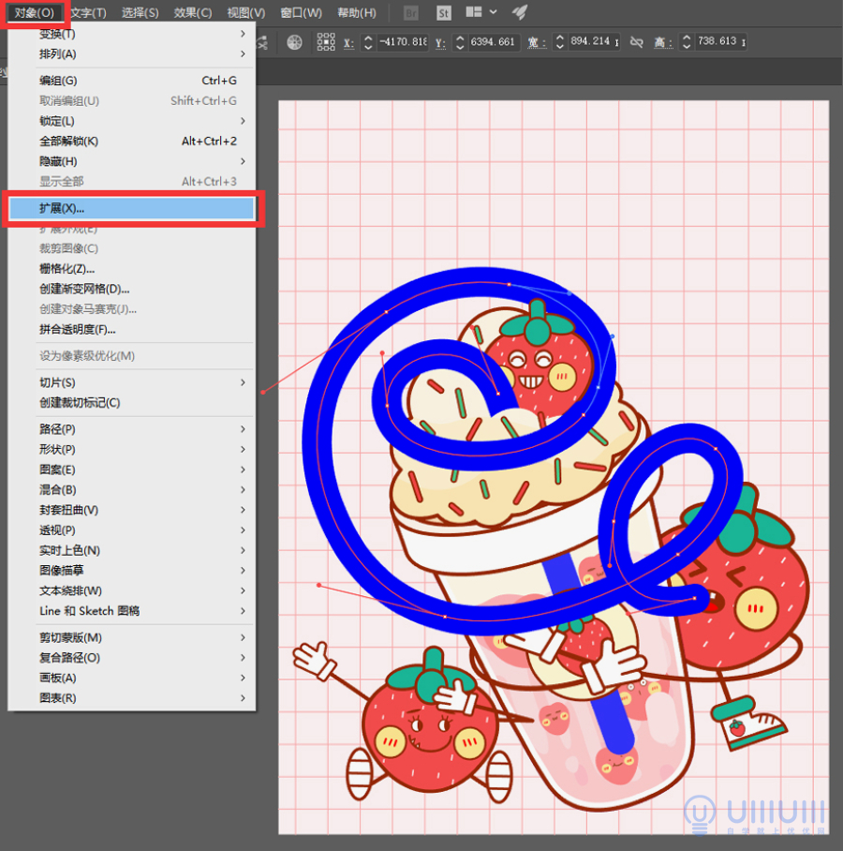Viewport: 843px width, 851px height.
Task: Choose 创建裁切标记(C) menu item
Action: click(131, 403)
